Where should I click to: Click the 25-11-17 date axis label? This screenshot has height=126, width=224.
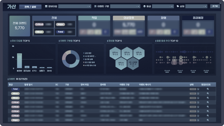tap(180, 71)
